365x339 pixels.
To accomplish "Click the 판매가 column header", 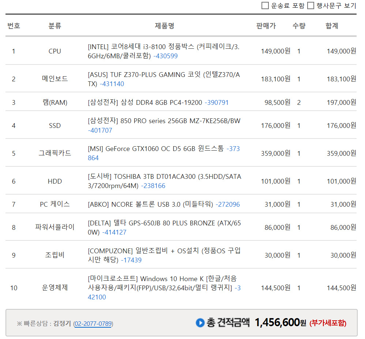I will (266, 26).
